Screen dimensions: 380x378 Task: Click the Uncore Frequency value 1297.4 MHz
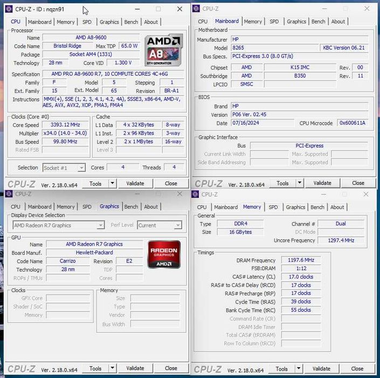pyautogui.click(x=341, y=240)
